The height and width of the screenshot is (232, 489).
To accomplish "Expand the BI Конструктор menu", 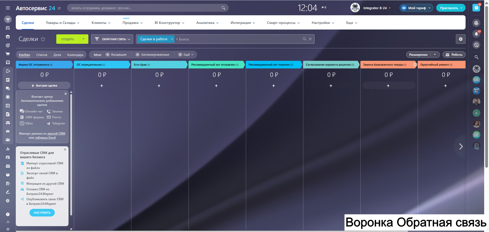I will (170, 23).
